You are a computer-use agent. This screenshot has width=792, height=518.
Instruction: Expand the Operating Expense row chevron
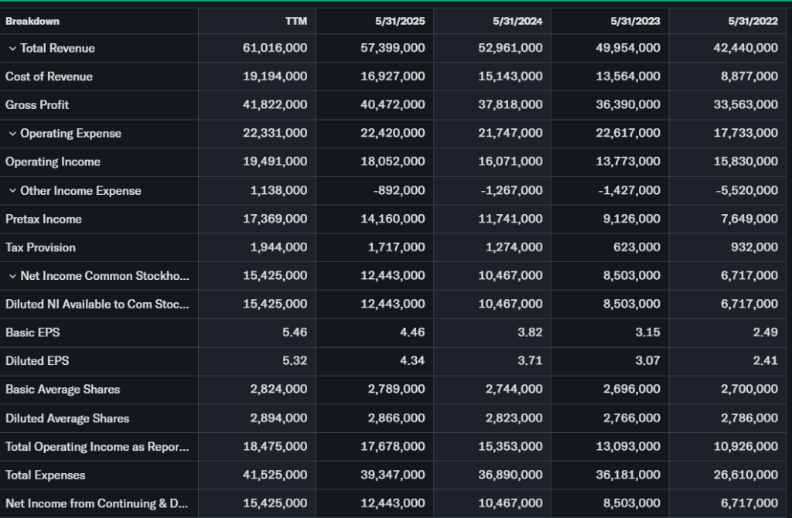[12, 134]
